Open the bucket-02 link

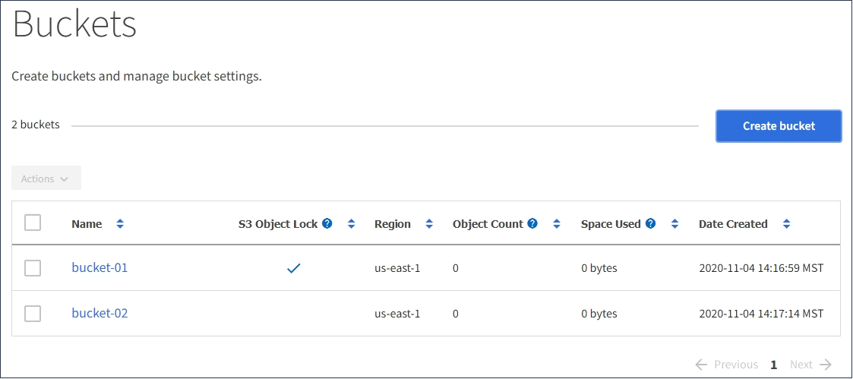(x=100, y=313)
